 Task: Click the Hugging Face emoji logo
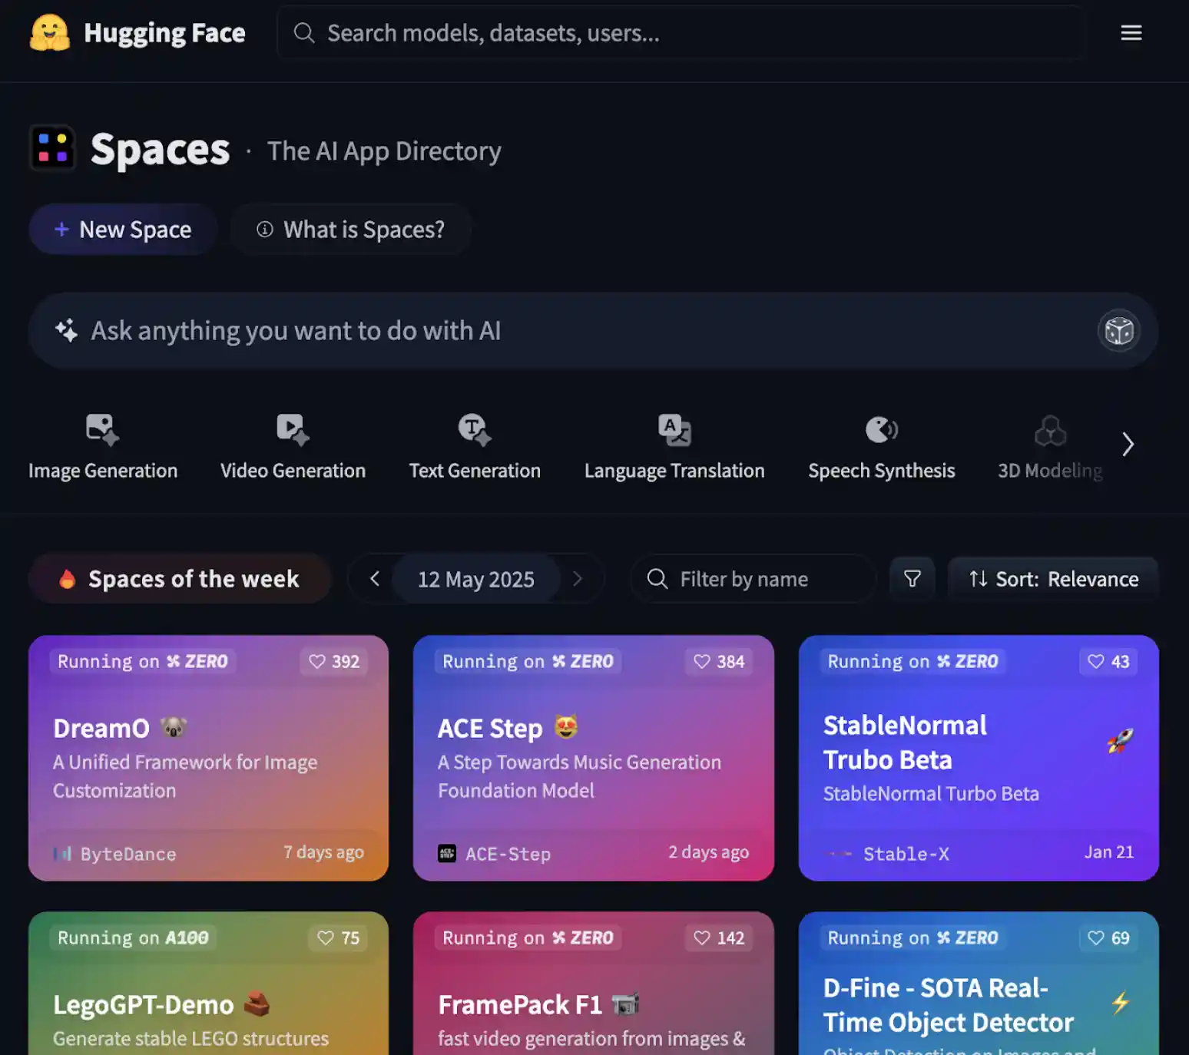coord(50,33)
